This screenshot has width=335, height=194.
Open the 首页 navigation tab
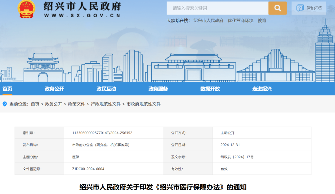[x=7, y=89]
